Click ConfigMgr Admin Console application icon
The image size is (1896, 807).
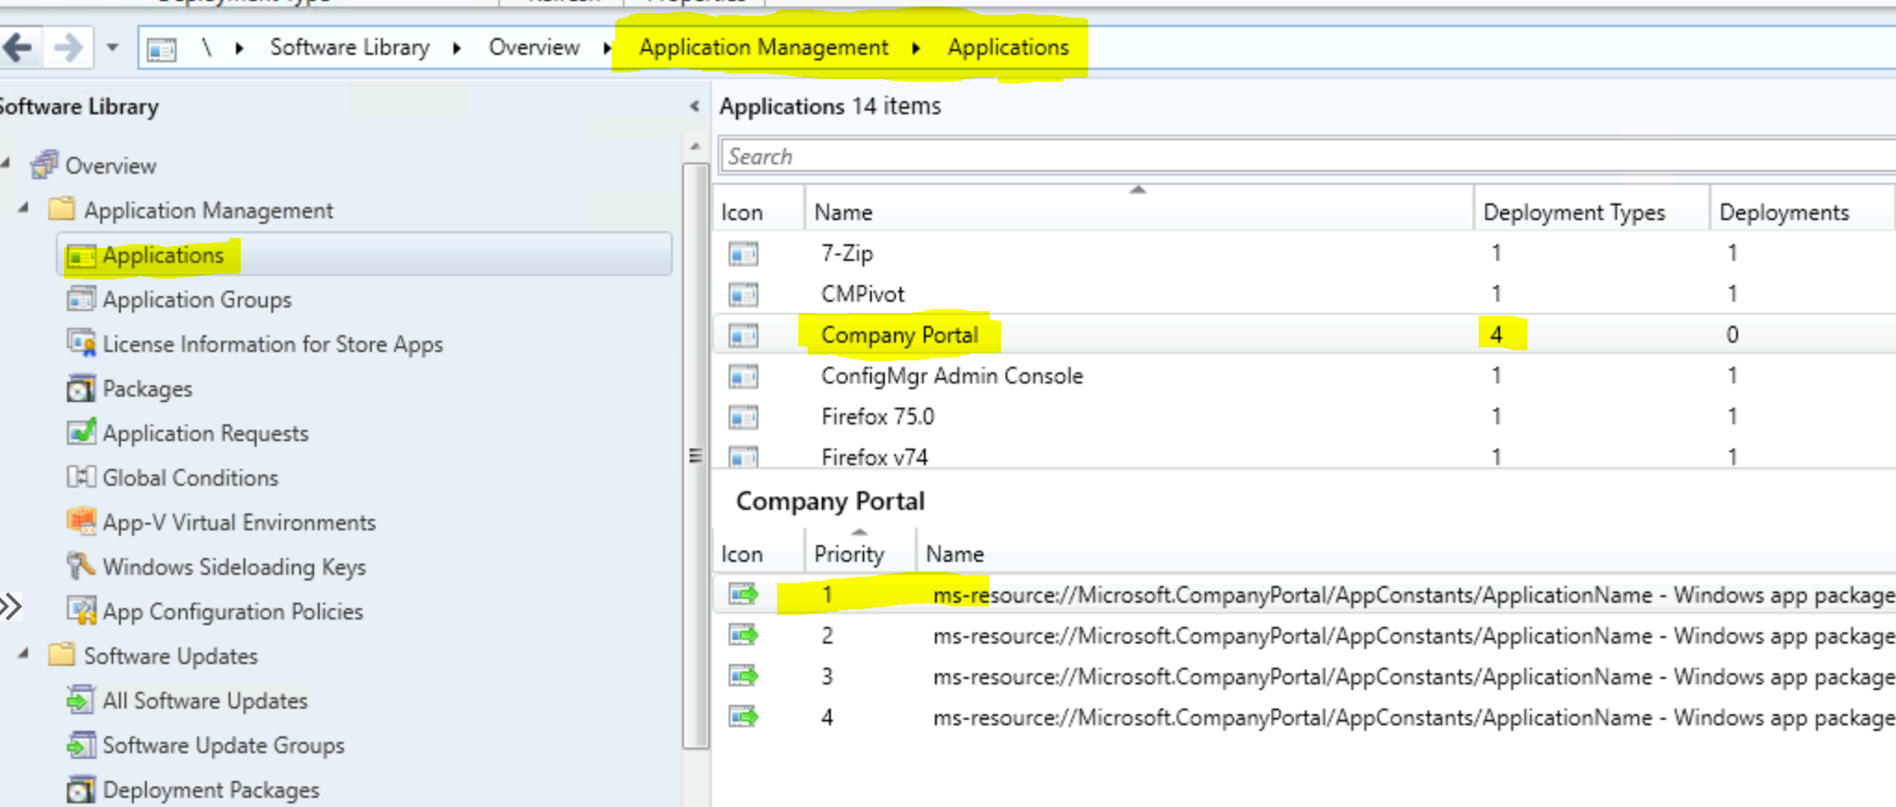click(x=744, y=376)
